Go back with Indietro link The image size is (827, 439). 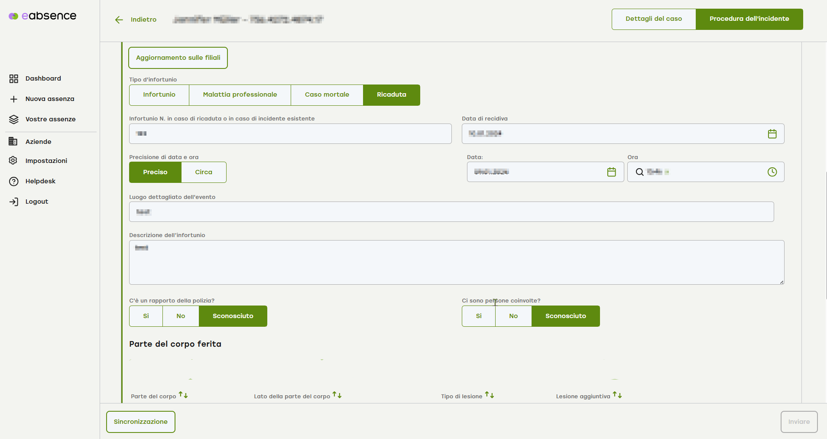[143, 20]
